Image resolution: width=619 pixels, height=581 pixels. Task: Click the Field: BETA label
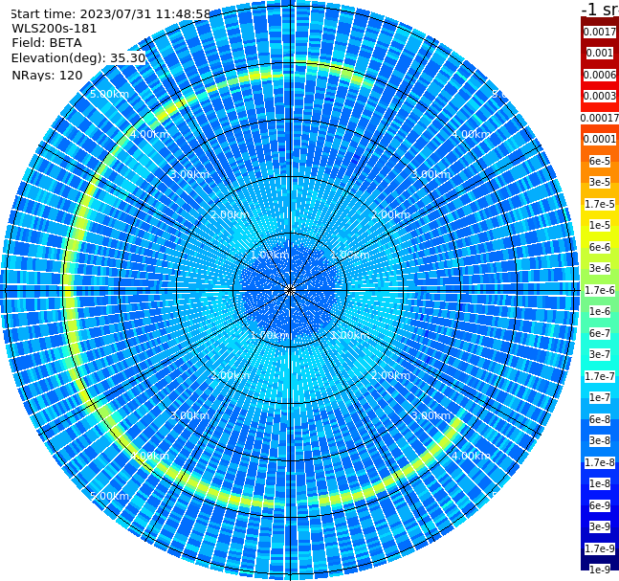click(x=47, y=43)
